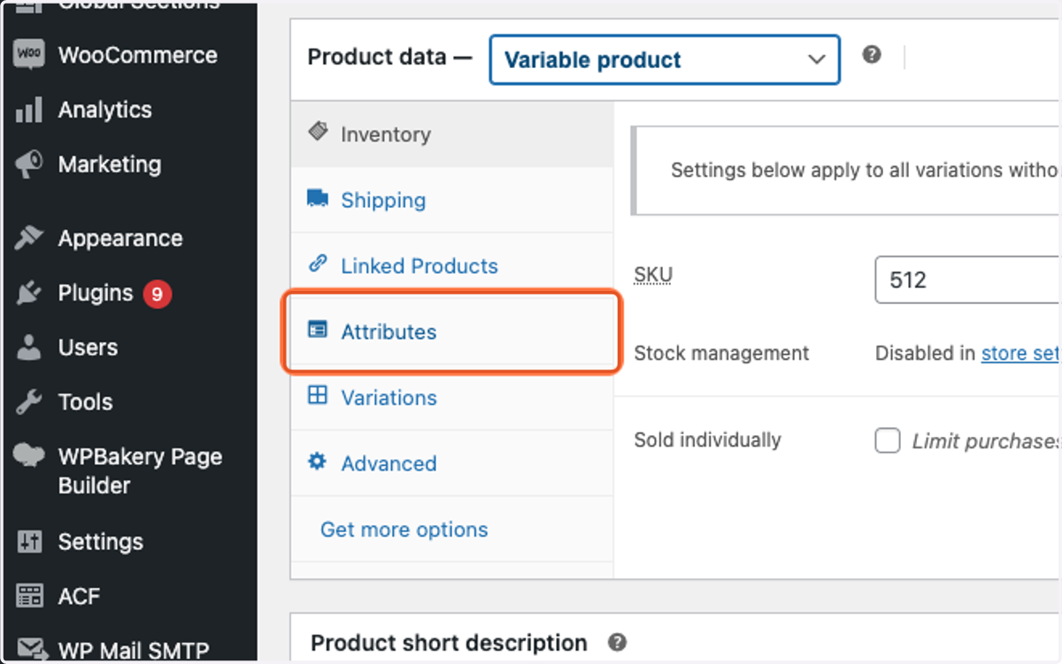1062x664 pixels.
Task: Click the Limit purchases checkbox description text
Action: (986, 441)
